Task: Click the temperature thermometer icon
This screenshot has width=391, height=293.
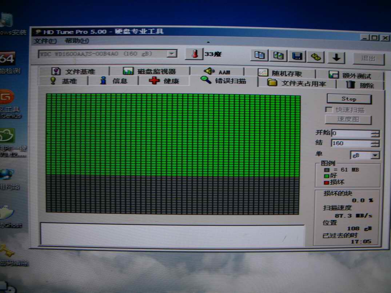Action: pos(194,54)
